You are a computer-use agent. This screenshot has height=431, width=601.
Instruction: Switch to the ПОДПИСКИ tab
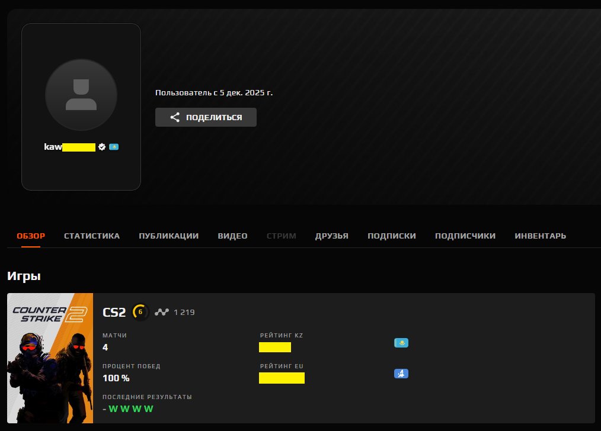[x=392, y=235]
